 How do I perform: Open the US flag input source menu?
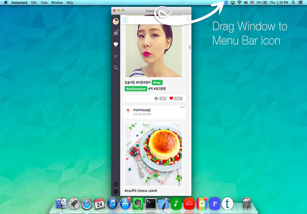tap(252, 3)
